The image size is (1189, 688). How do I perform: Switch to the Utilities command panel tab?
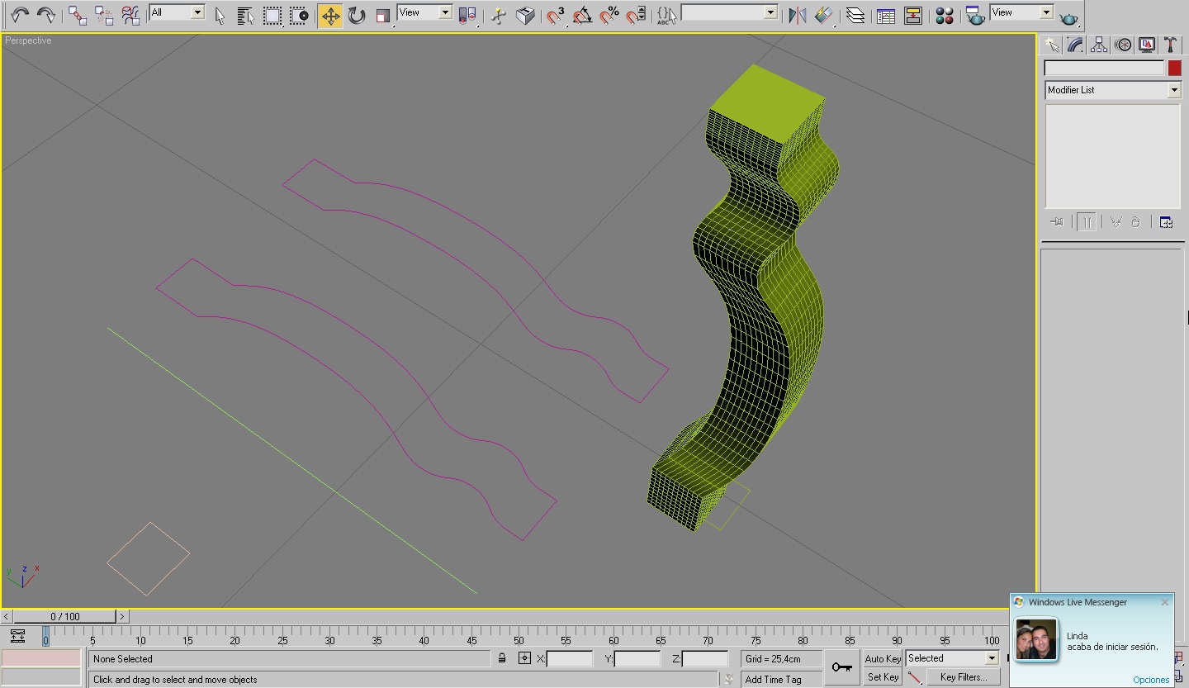tap(1170, 45)
